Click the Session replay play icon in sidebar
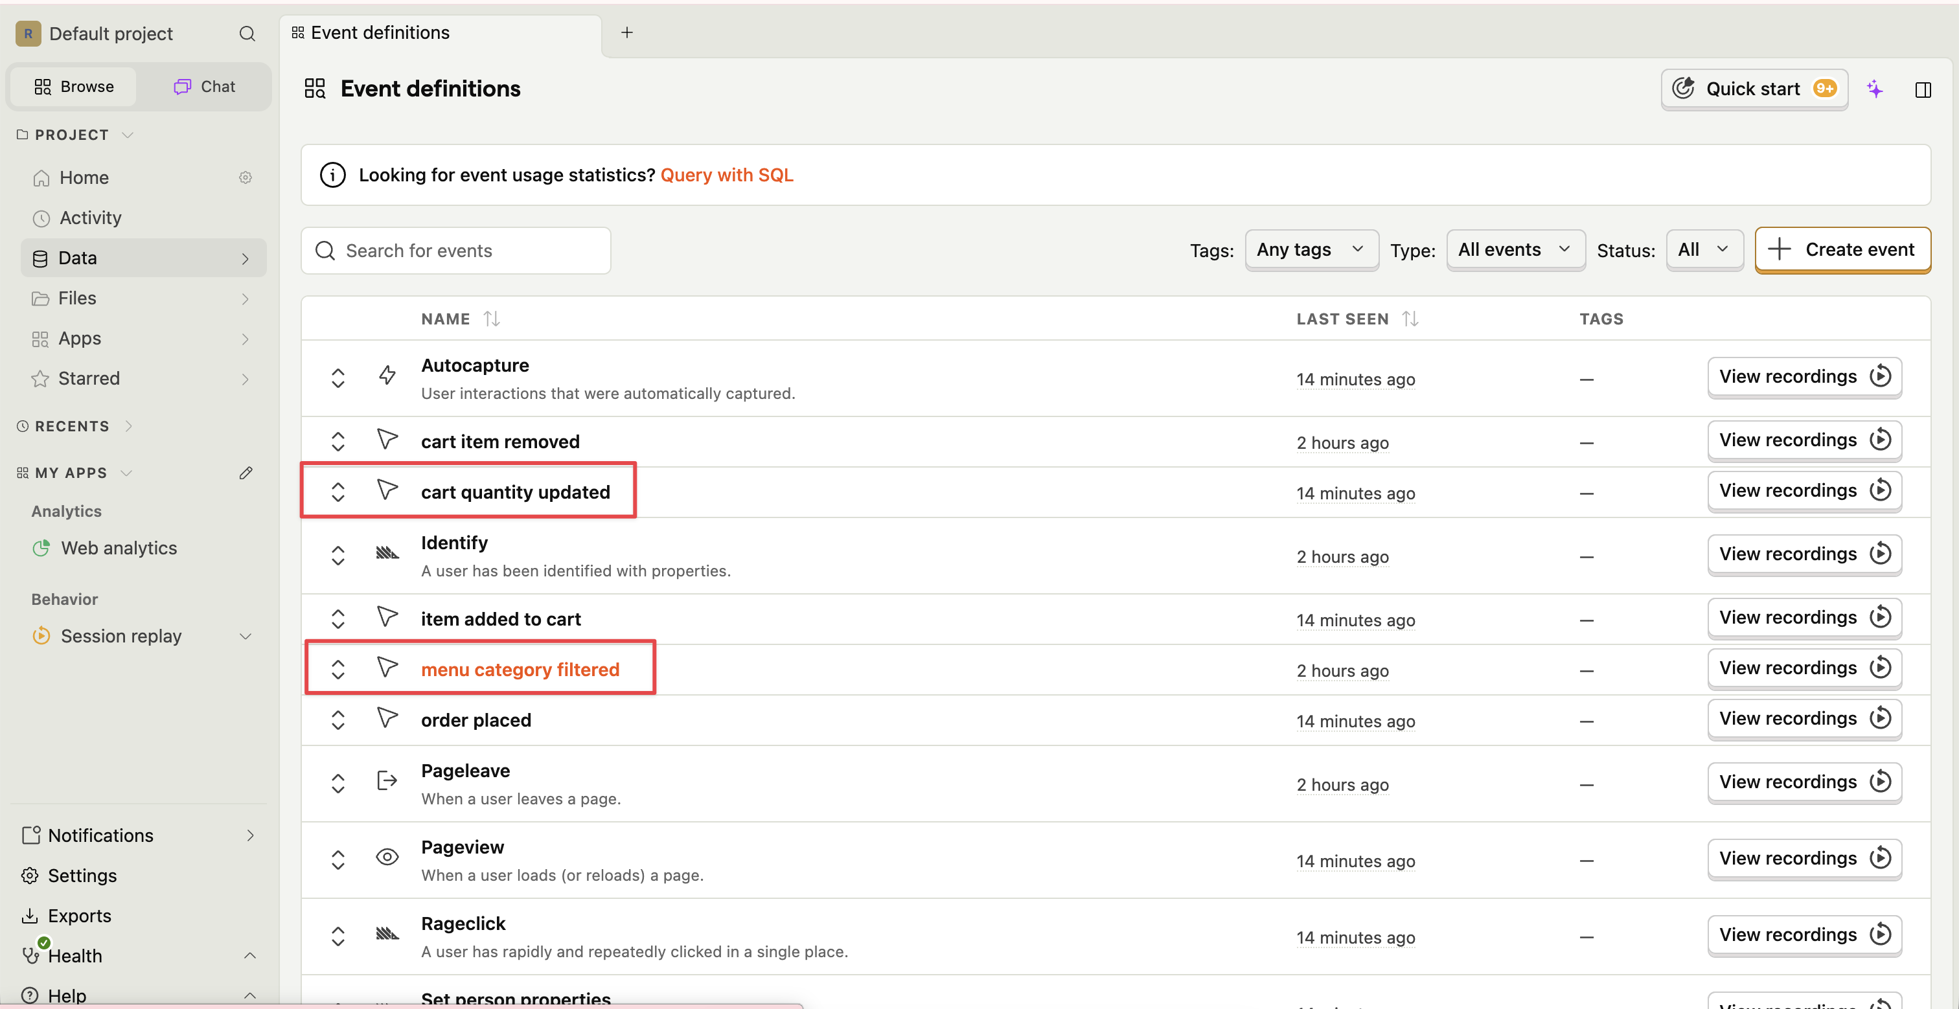Viewport: 1959px width, 1009px height. click(x=41, y=636)
